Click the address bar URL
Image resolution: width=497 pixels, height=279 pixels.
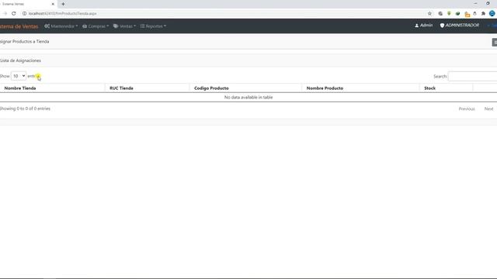tap(62, 14)
